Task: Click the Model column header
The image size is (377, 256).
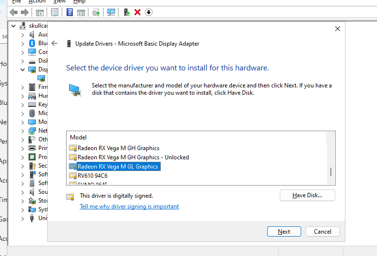Action: [78, 137]
